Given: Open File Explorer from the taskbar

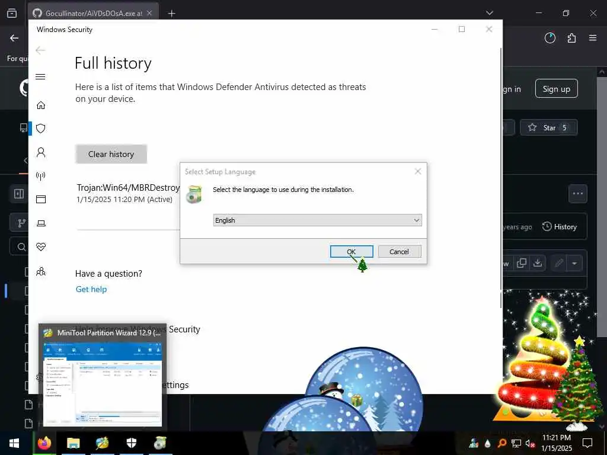Looking at the screenshot, I should pyautogui.click(x=73, y=443).
